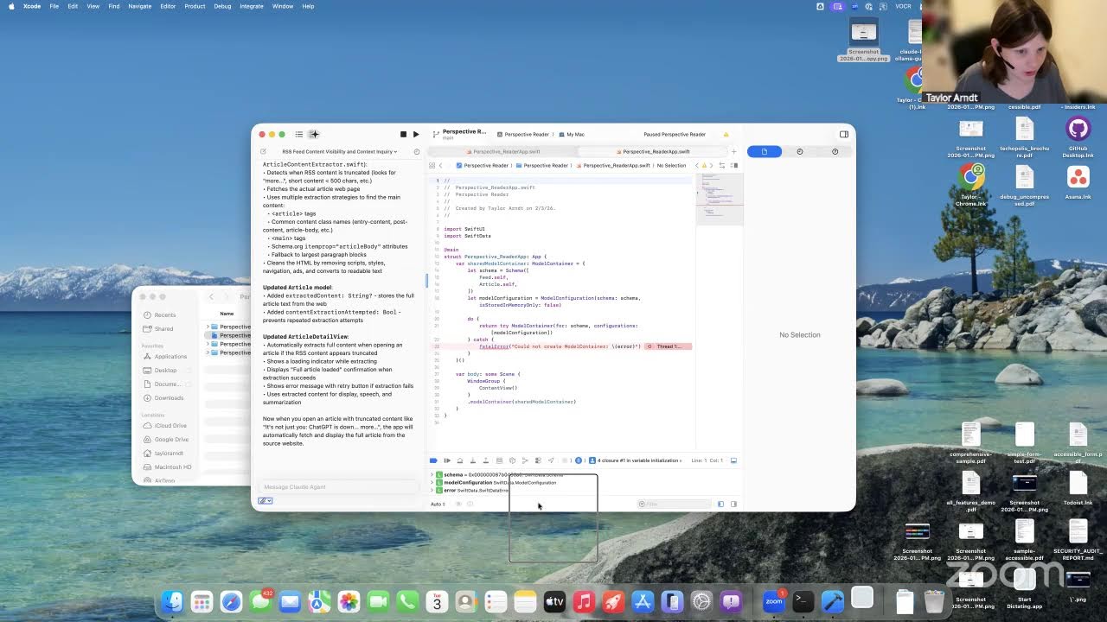Select the File inspector tab
1107x622 pixels.
(x=765, y=151)
